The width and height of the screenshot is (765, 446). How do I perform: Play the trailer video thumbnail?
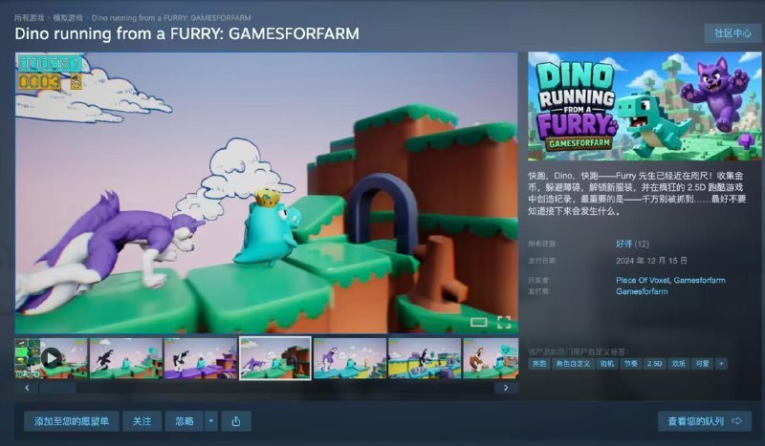coord(52,358)
